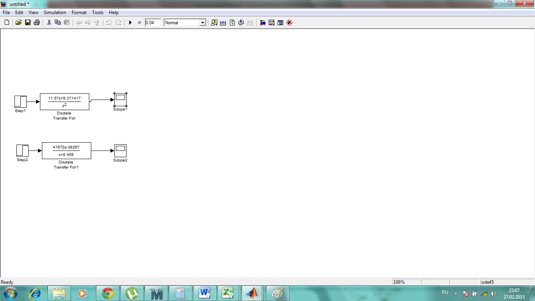Switch to Microsoft Word in taskbar
This screenshot has height=301, width=535.
coord(205,293)
